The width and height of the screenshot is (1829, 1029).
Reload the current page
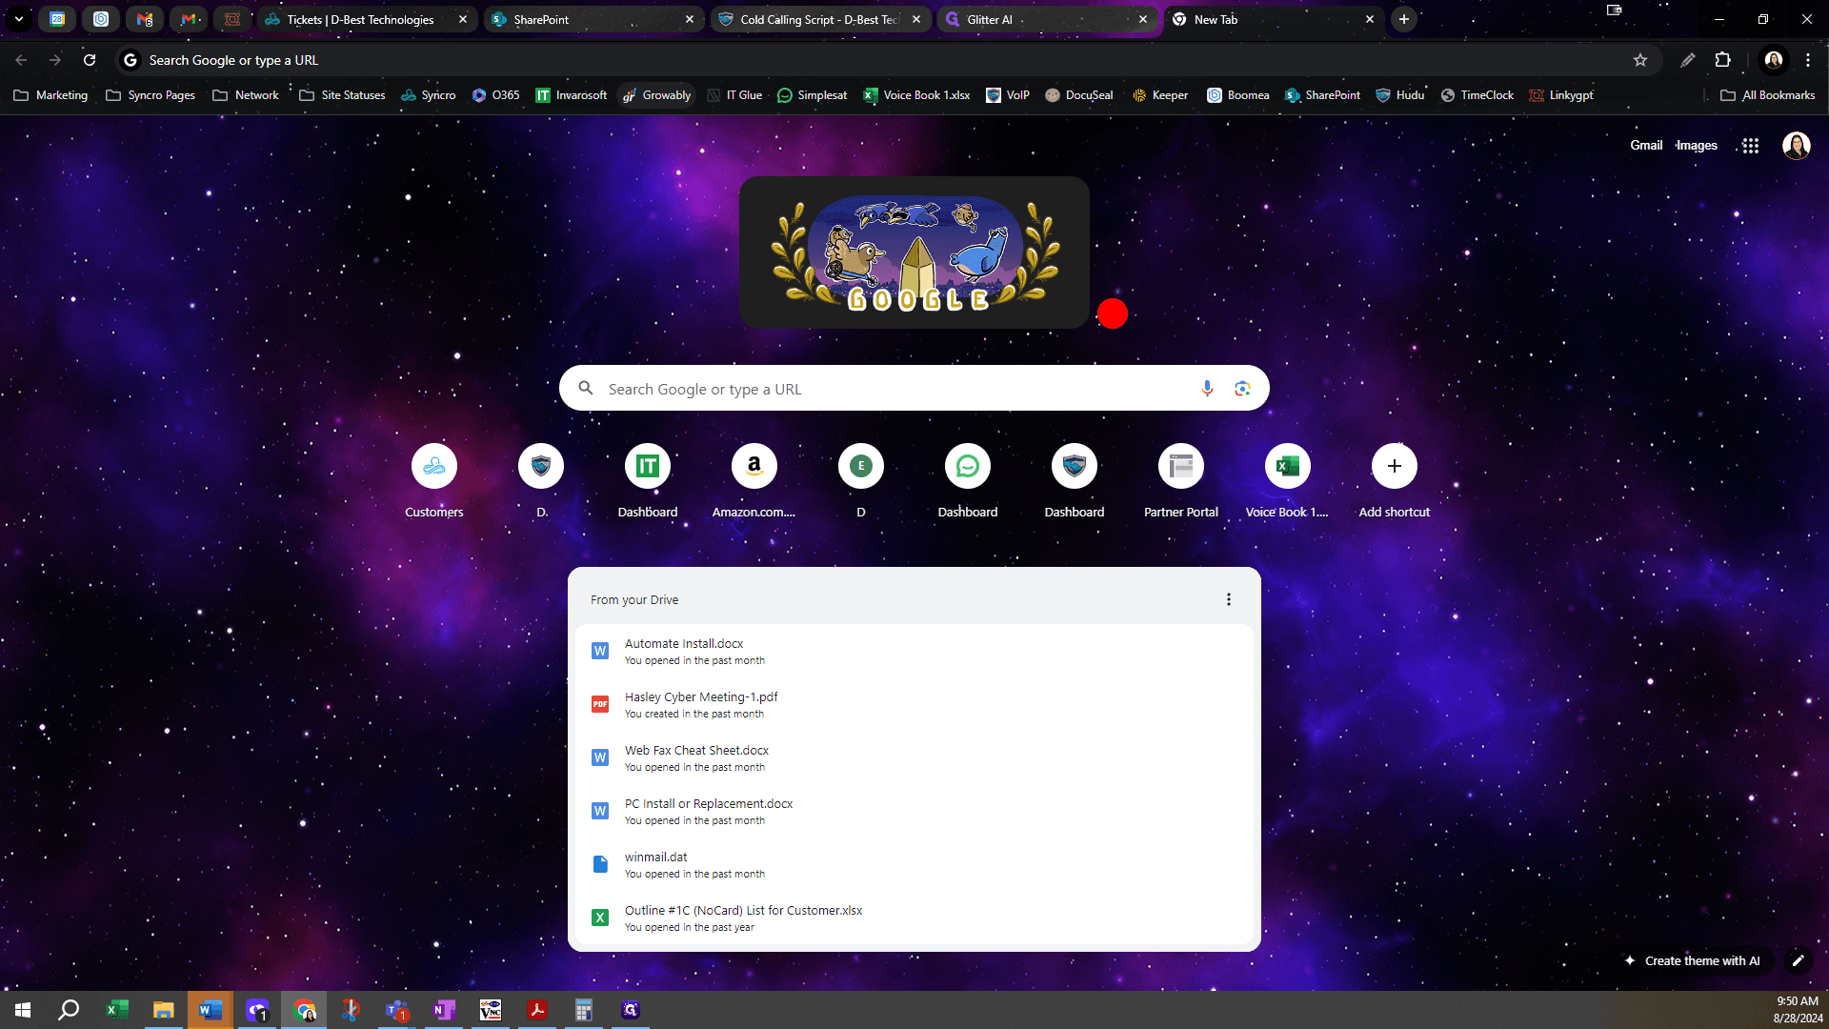(90, 60)
